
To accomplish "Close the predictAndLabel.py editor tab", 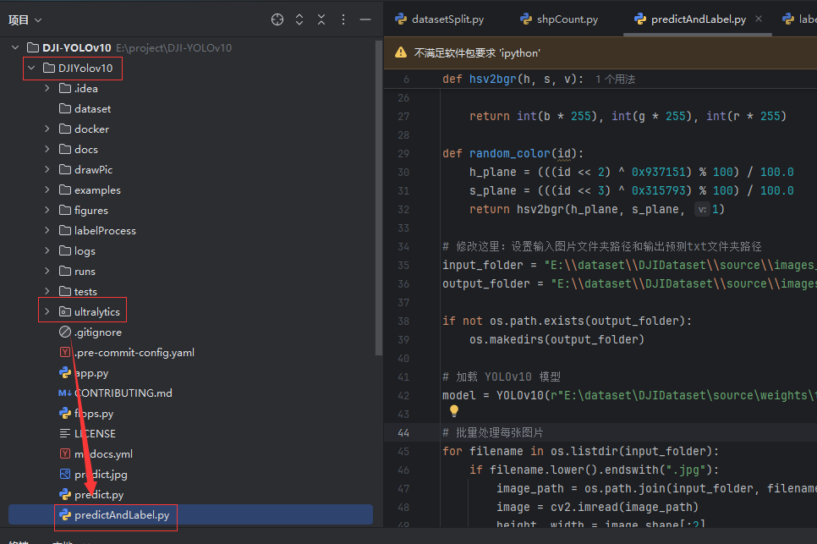I will [x=759, y=19].
